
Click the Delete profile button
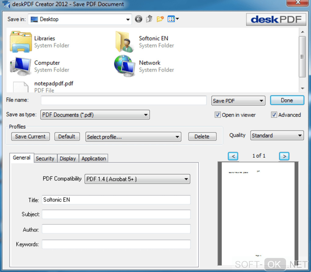(x=202, y=137)
